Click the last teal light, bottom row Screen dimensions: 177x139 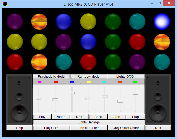coord(162,62)
